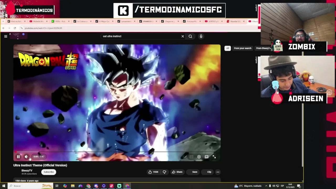Click the tray microphone icon
This screenshot has width=336, height=189.
coord(270,186)
